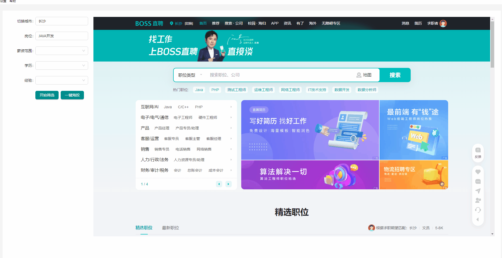This screenshot has width=502, height=258.
Task: Open the 有了 nav item
Action: click(300, 23)
